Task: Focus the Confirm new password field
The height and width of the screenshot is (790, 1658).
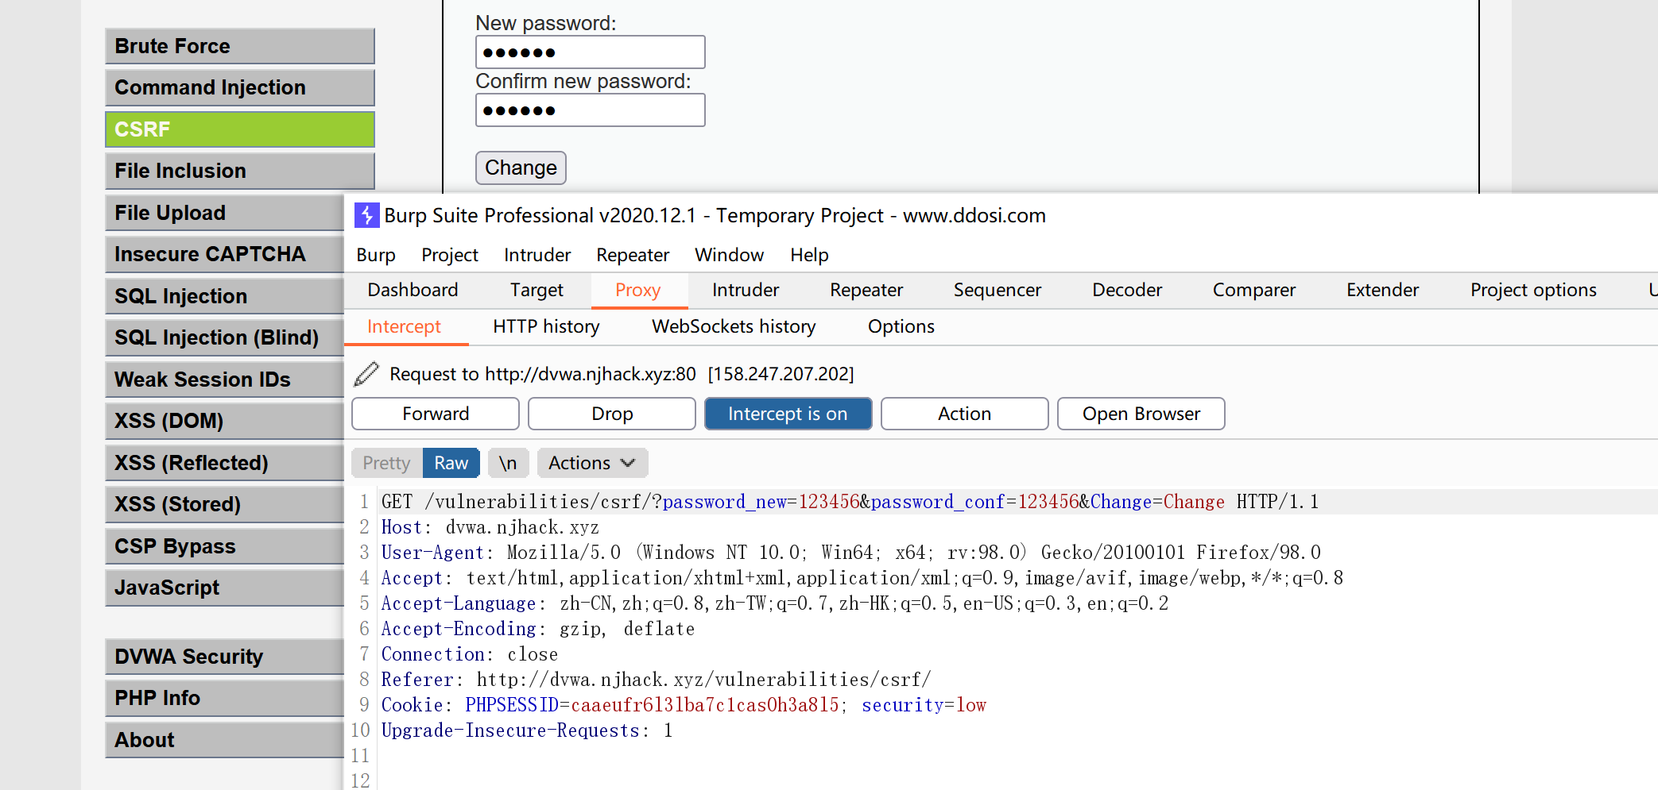Action: [590, 110]
